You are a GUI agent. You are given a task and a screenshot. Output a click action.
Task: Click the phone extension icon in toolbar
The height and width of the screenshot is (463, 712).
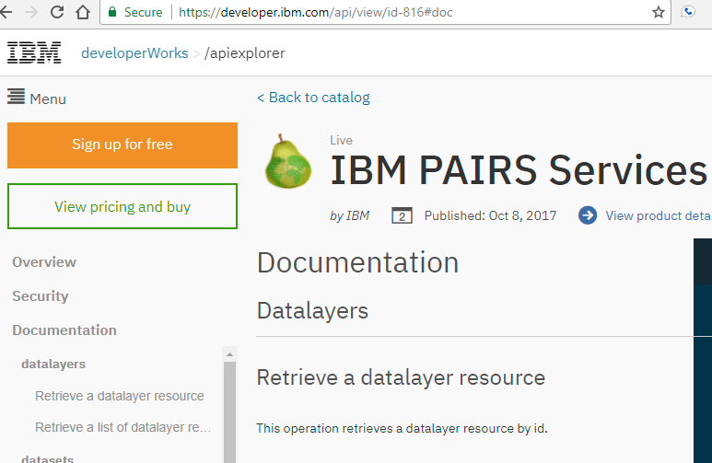point(687,12)
